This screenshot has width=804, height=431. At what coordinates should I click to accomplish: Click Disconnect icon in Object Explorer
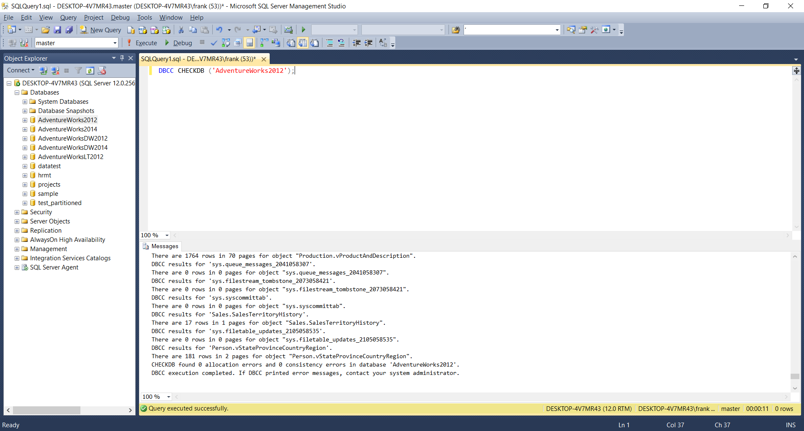pyautogui.click(x=55, y=70)
